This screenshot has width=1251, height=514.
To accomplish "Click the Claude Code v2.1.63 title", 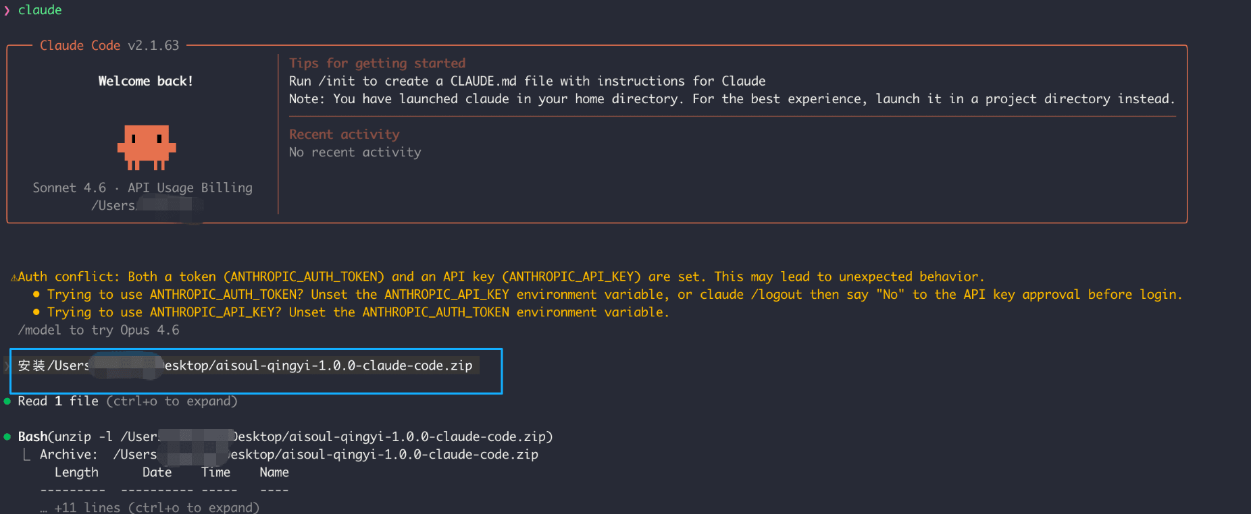I will [109, 45].
